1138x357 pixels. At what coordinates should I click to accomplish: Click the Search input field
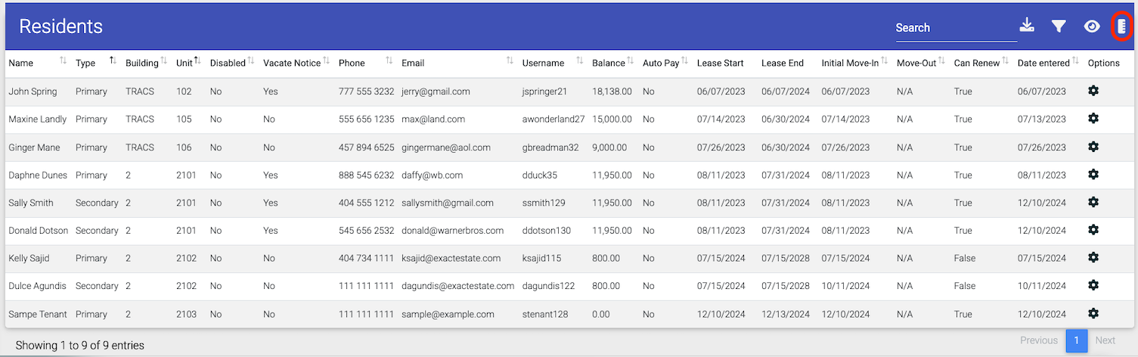[x=955, y=28]
